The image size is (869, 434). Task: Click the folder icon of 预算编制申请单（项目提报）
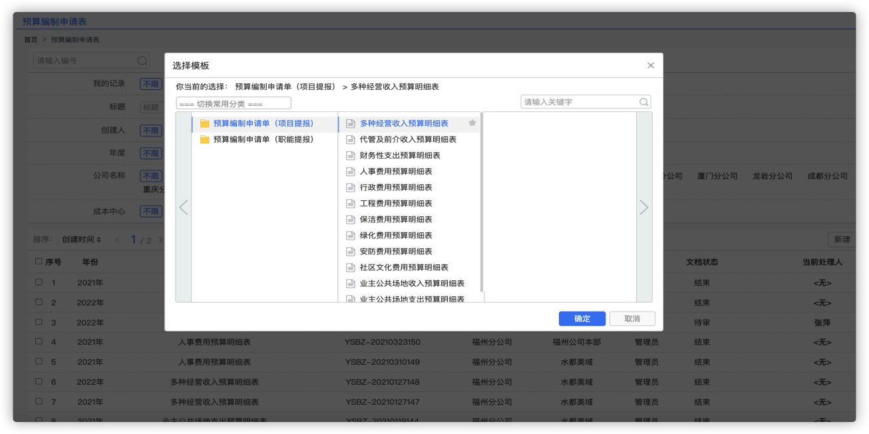click(x=205, y=124)
